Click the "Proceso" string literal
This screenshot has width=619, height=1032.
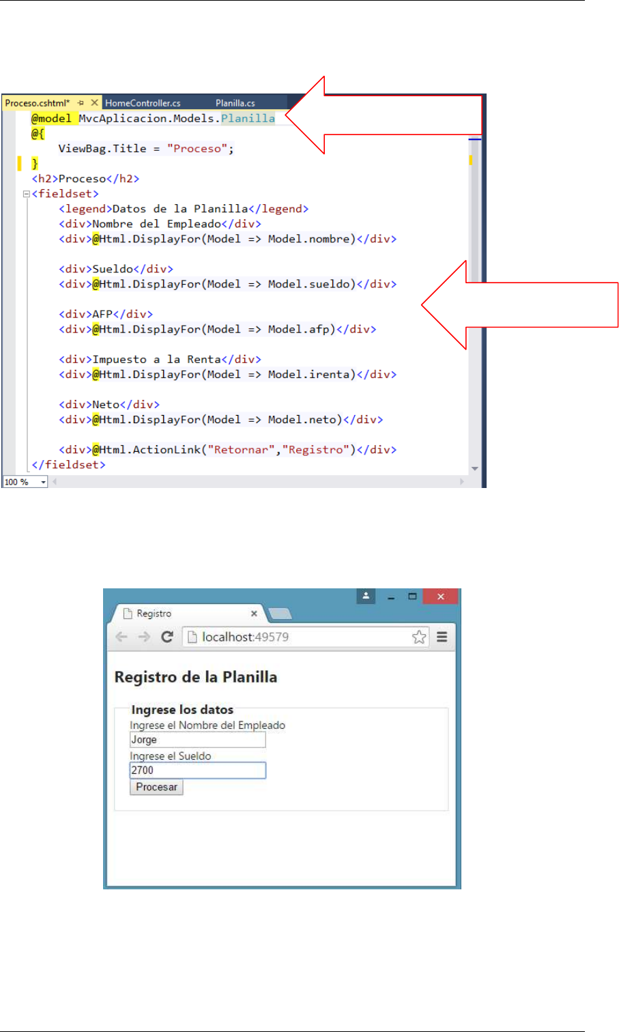197,148
